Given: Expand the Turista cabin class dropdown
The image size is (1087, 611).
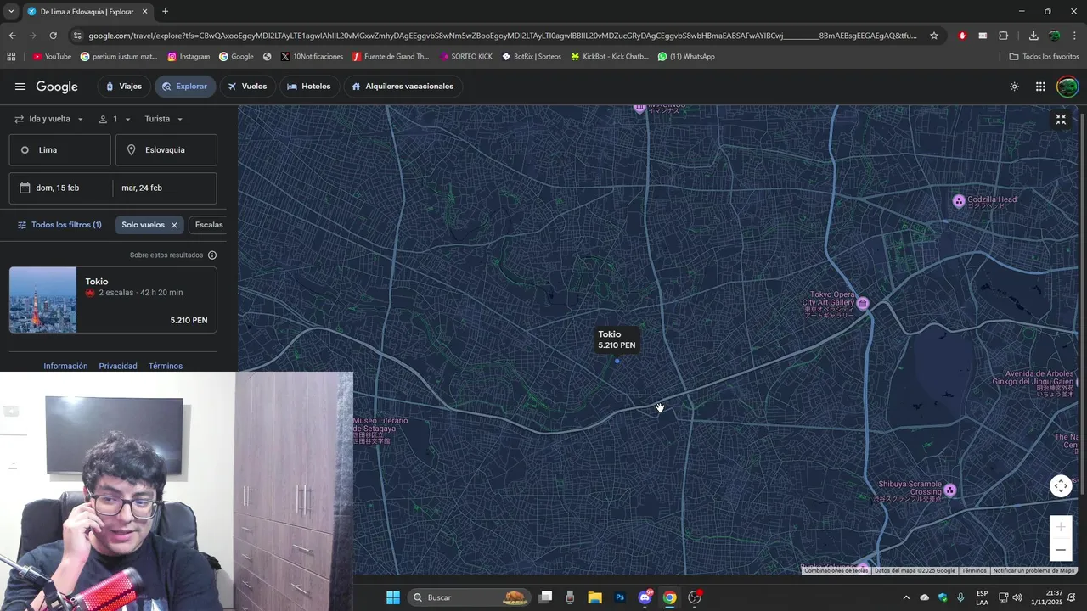Looking at the screenshot, I should [x=164, y=119].
